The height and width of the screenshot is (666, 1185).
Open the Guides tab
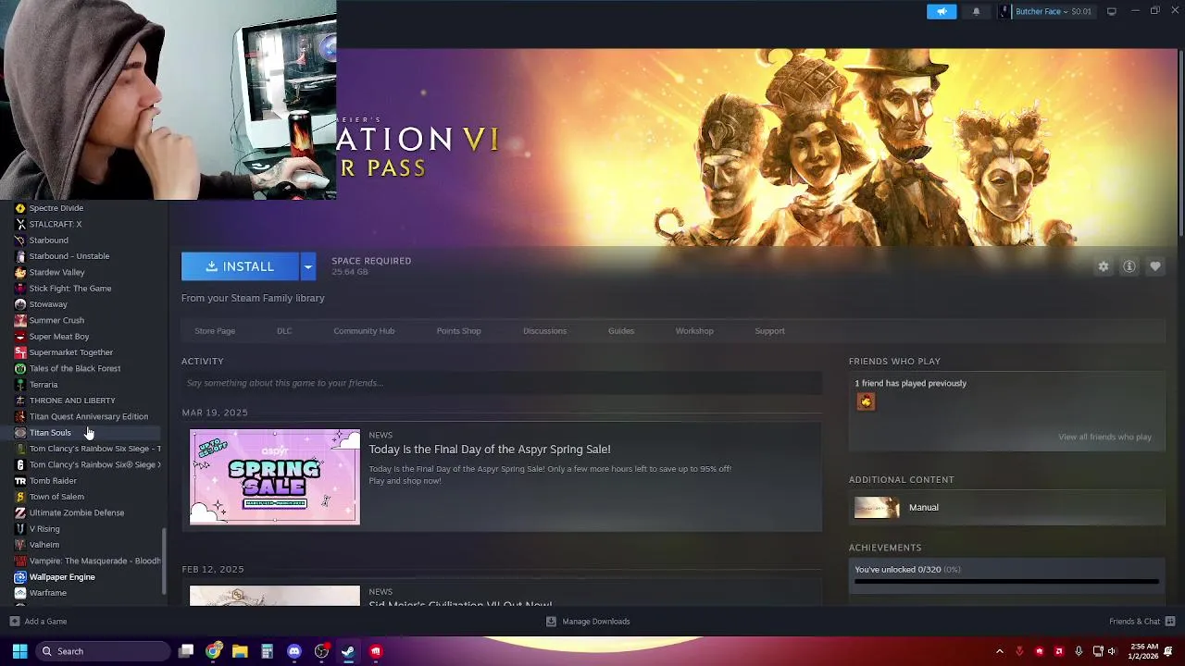pyautogui.click(x=621, y=331)
